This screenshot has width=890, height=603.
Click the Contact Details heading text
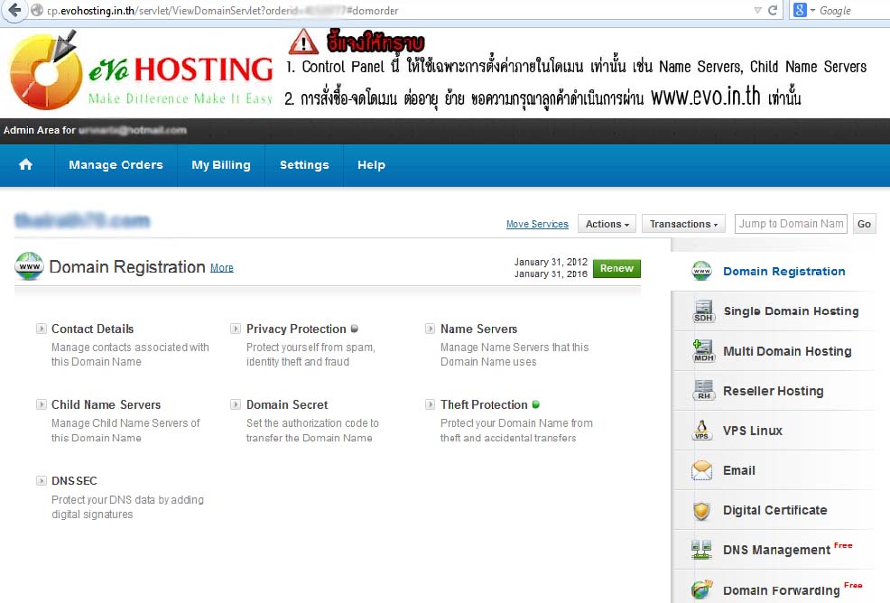point(92,329)
